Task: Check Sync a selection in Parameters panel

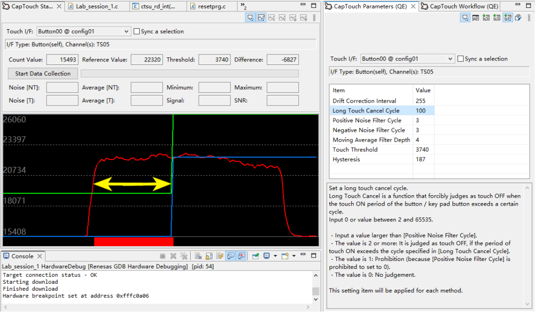Action: (461, 59)
